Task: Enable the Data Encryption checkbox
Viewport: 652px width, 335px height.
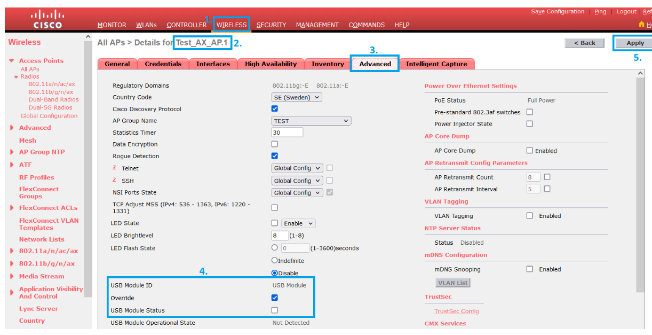Action: point(275,144)
